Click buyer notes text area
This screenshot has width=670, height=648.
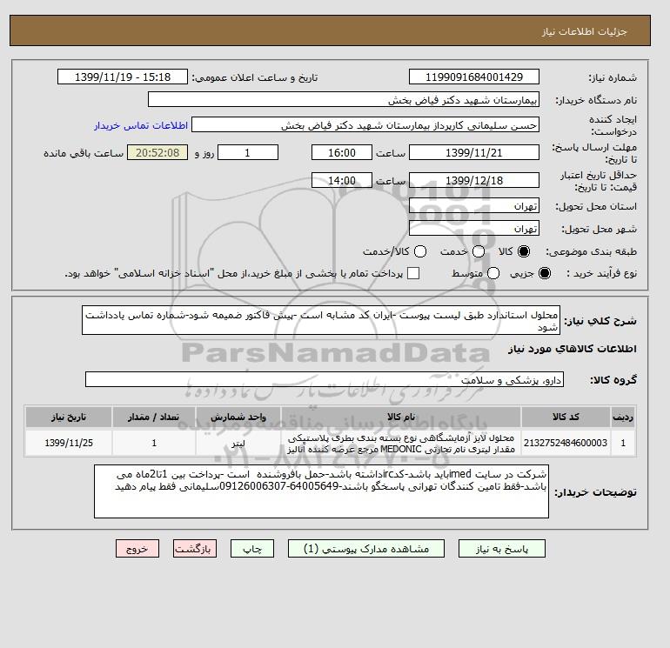(321, 491)
